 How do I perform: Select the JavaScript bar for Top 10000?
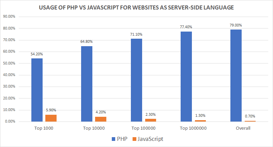click(x=101, y=119)
